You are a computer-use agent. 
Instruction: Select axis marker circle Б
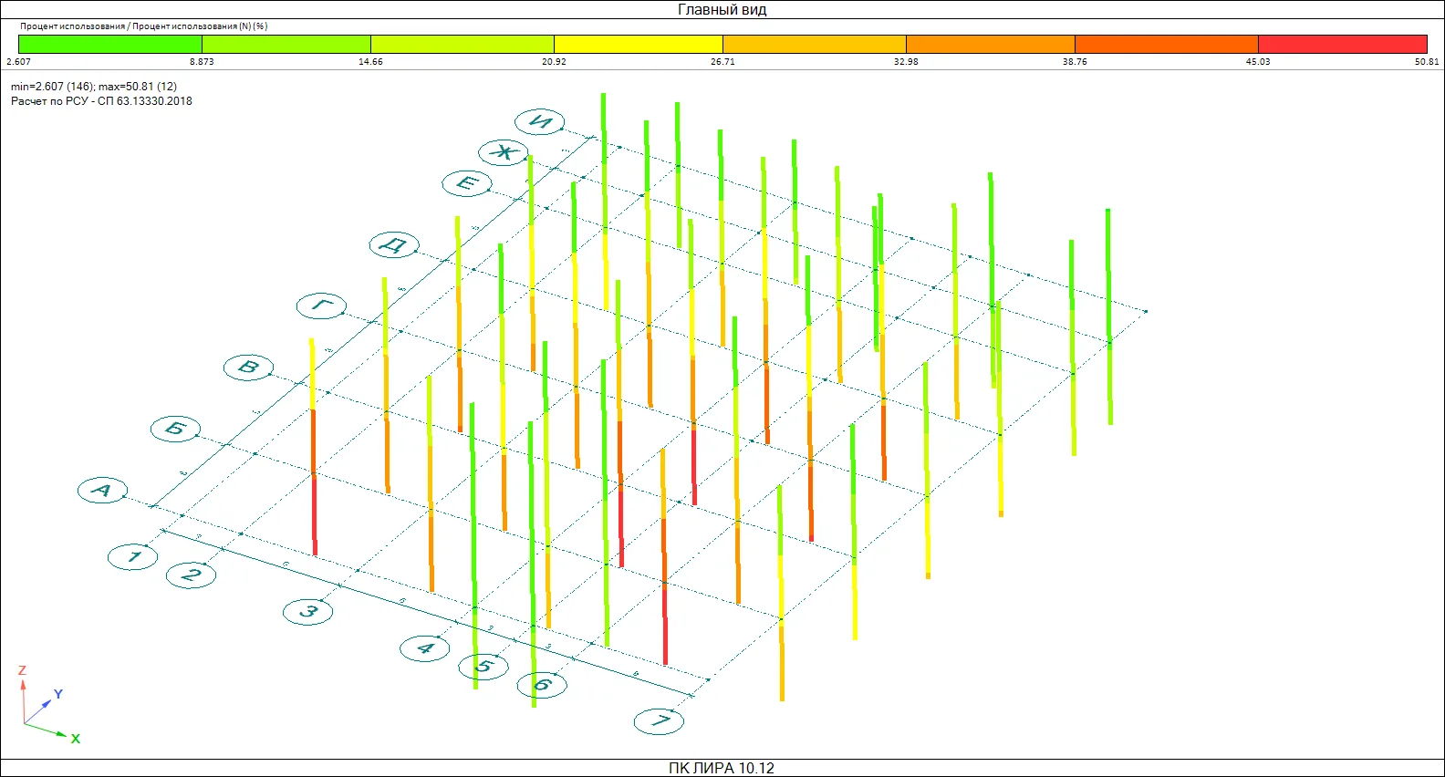tap(175, 429)
